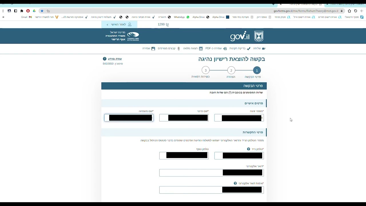The height and width of the screenshot is (206, 366).
Task: Open the אגרת רישום מורים bookmark
Action: pos(330,17)
